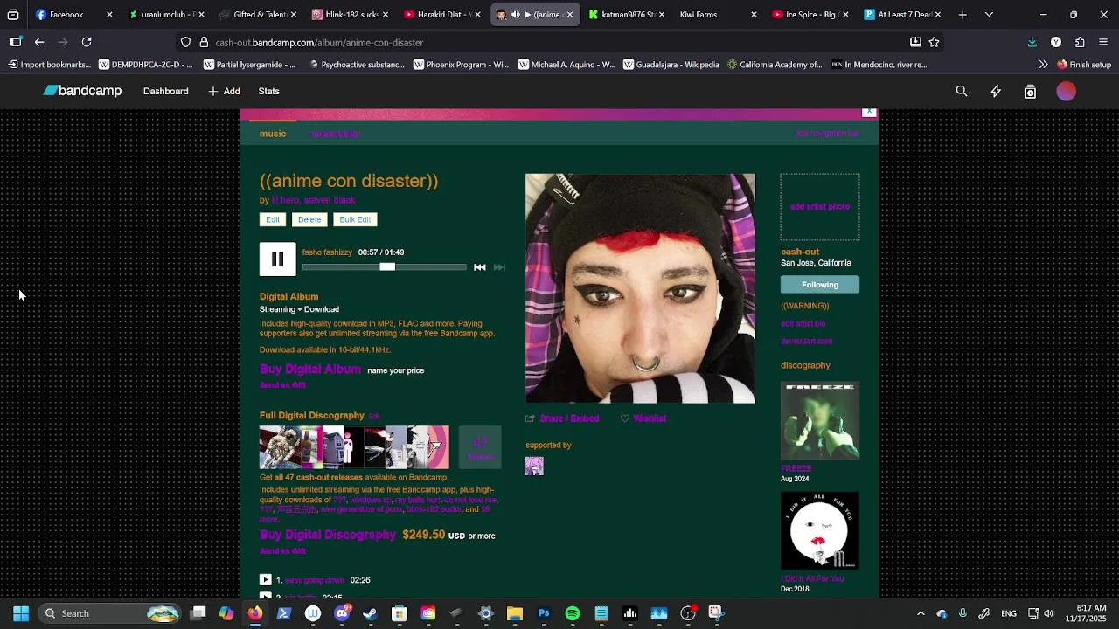Open Bandcamp search magnifier icon
1119x629 pixels.
962,91
